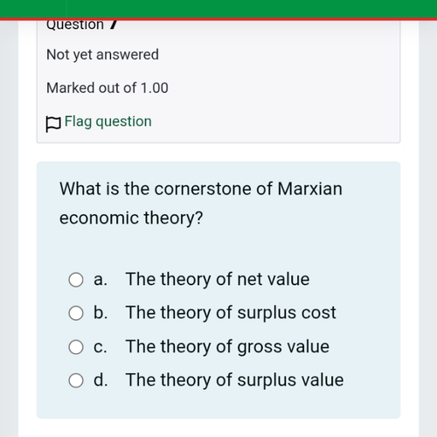The width and height of the screenshot is (437, 437).
Task: Click the letter 'a.' option marker
Action: tap(101, 280)
